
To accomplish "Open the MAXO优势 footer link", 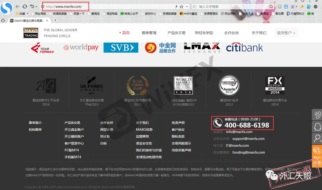I will (144, 130).
